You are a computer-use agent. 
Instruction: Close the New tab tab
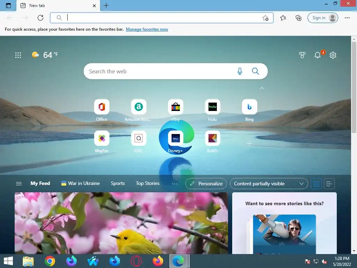(94, 6)
